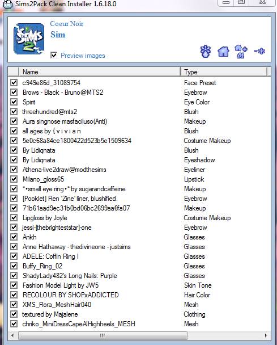Select the Ankh glasses row

click(x=139, y=237)
